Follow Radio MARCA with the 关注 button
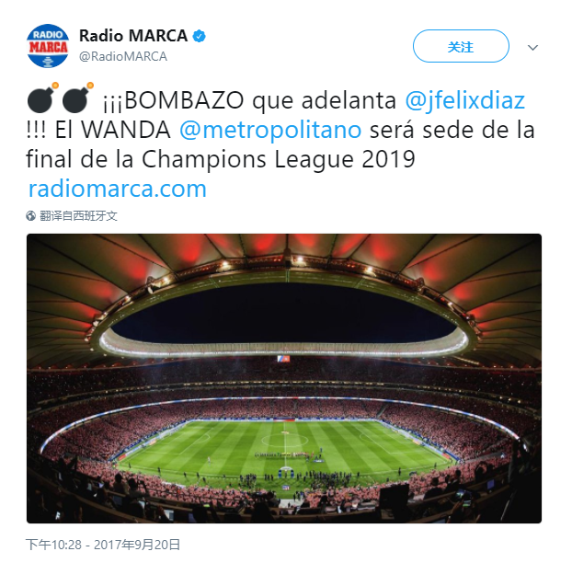Viewport: 572px width, 563px height. [x=461, y=46]
